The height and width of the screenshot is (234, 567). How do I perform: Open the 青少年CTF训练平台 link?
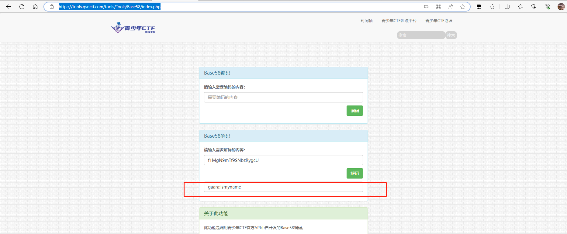click(x=399, y=21)
